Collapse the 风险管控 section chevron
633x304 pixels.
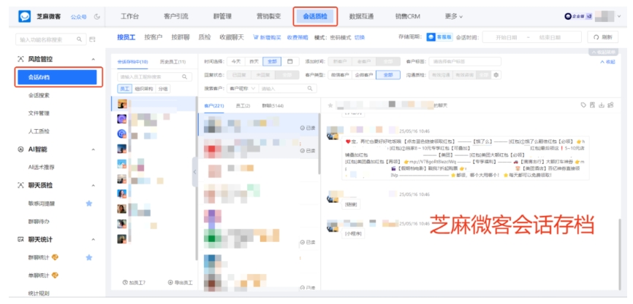[x=94, y=59]
